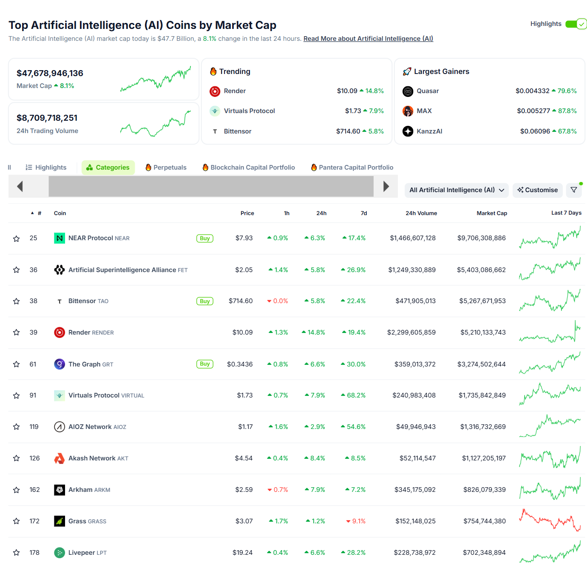Screen dimensions: 587x565
Task: Select the Highlights tab
Action: click(46, 168)
